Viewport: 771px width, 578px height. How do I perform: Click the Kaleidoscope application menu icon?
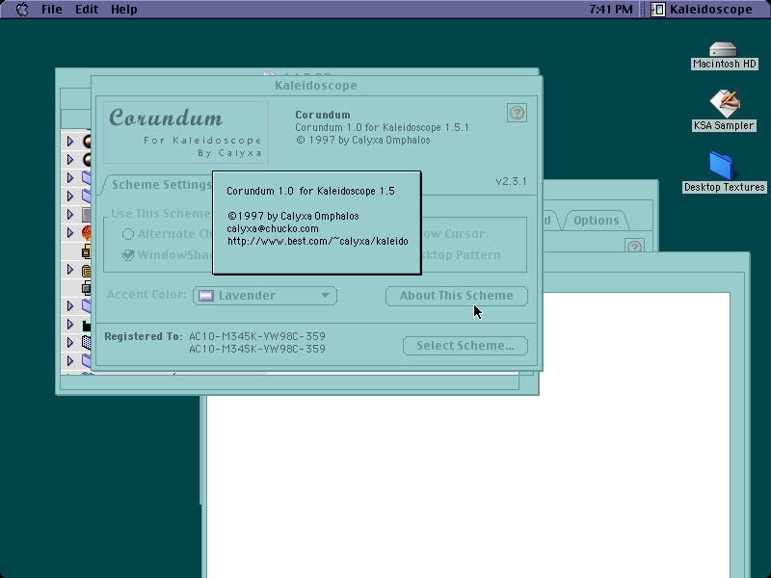(658, 9)
